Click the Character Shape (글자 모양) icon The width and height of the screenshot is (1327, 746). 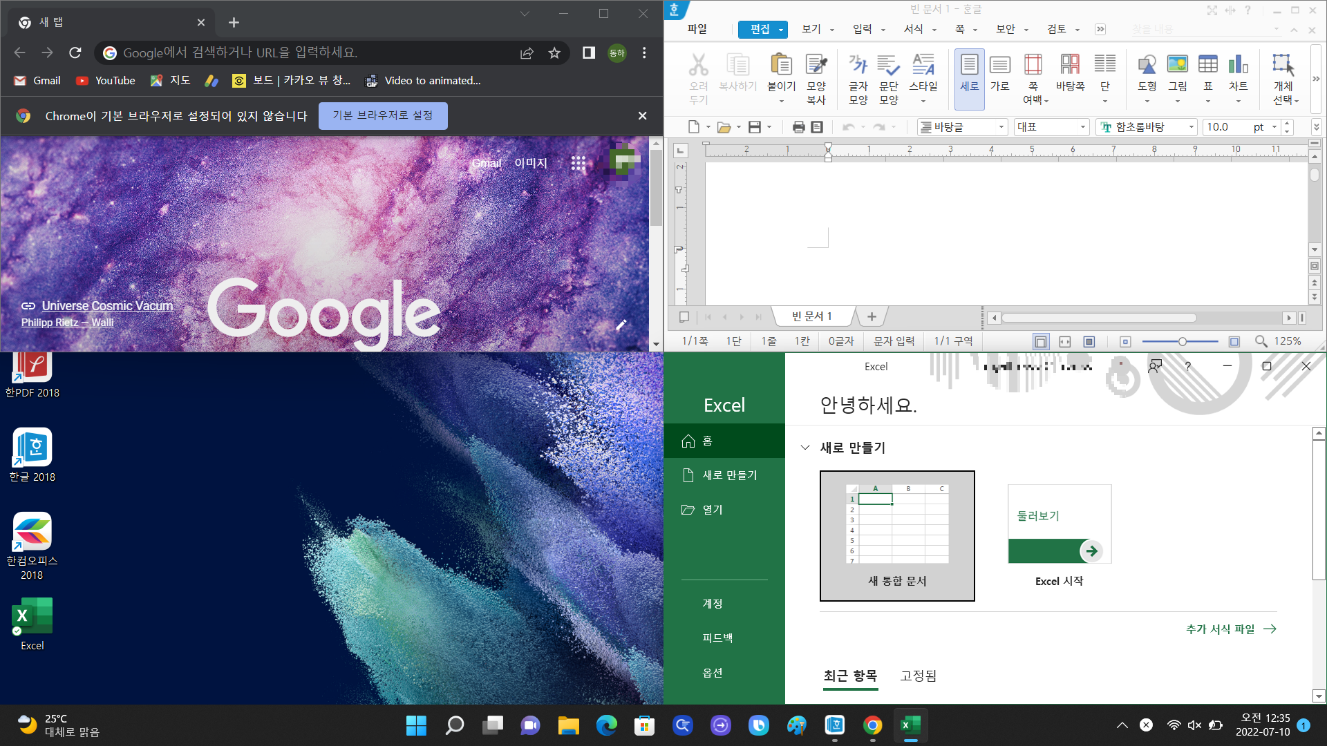point(858,66)
